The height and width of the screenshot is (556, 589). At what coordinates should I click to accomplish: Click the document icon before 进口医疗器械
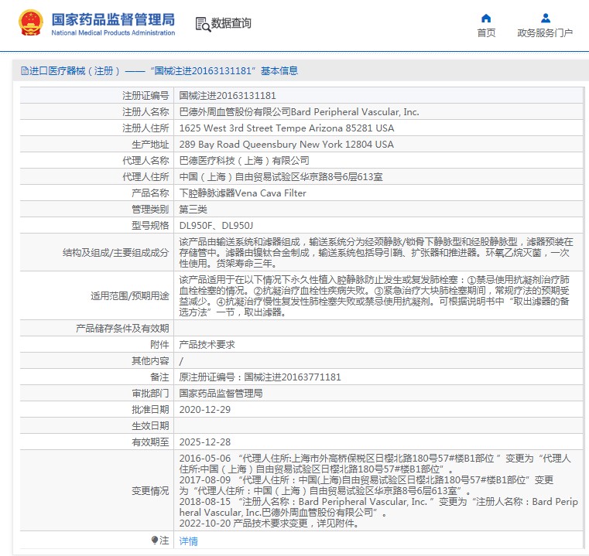tap(25, 70)
